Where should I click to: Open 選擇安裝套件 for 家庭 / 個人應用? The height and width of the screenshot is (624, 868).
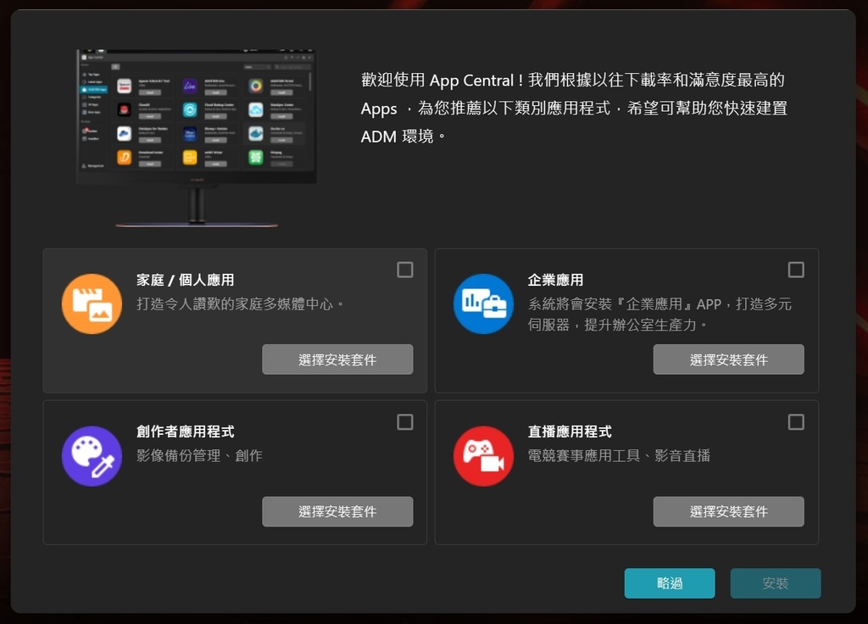[337, 359]
